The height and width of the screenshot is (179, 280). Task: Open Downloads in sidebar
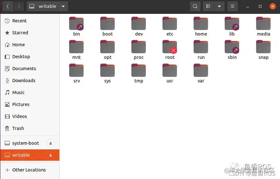pyautogui.click(x=30, y=81)
